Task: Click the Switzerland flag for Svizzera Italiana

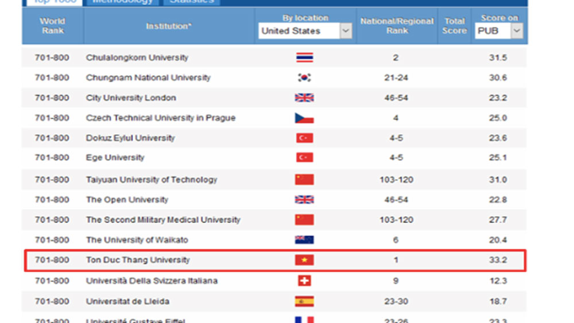Action: 304,281
